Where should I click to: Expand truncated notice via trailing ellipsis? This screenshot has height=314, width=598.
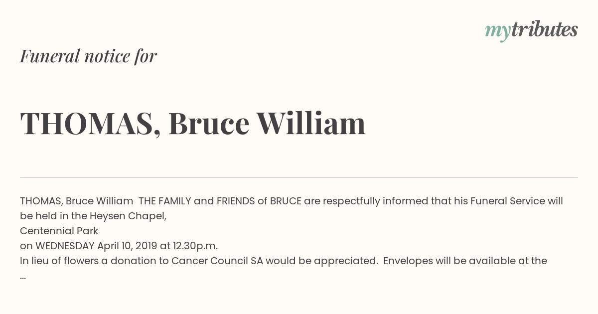coord(23,277)
